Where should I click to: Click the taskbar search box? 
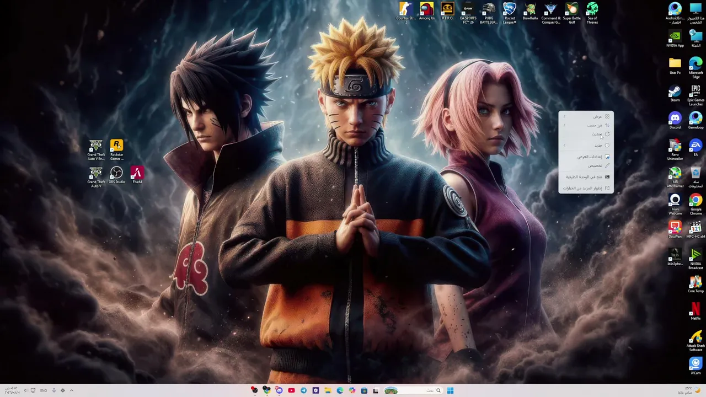tap(414, 390)
